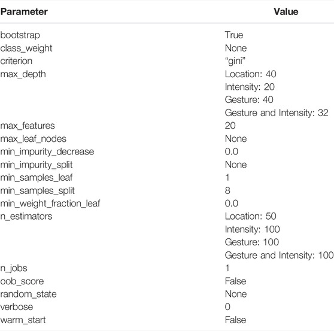334x331 pixels.
Task: Select the criterion "gini" value
Action: tap(235, 61)
